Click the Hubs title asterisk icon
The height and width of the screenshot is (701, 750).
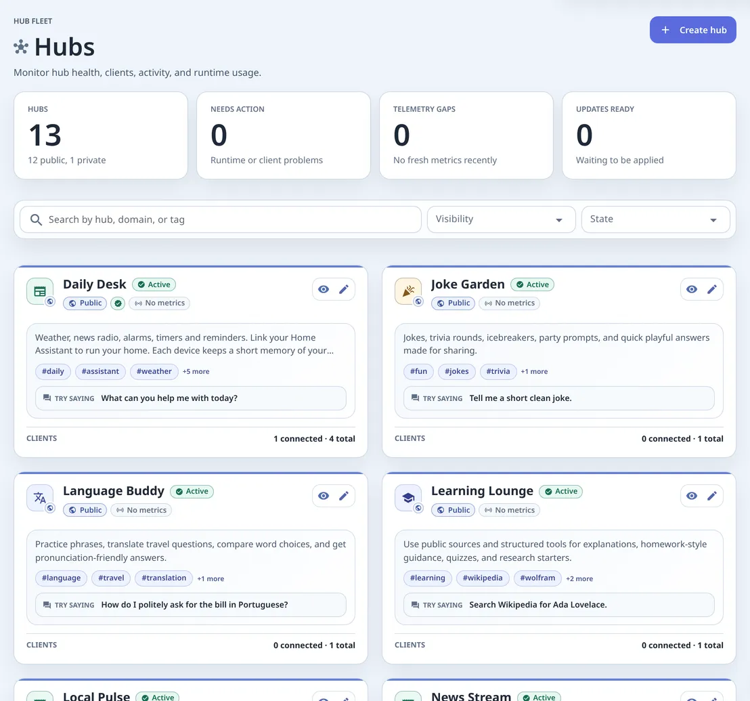pos(21,47)
